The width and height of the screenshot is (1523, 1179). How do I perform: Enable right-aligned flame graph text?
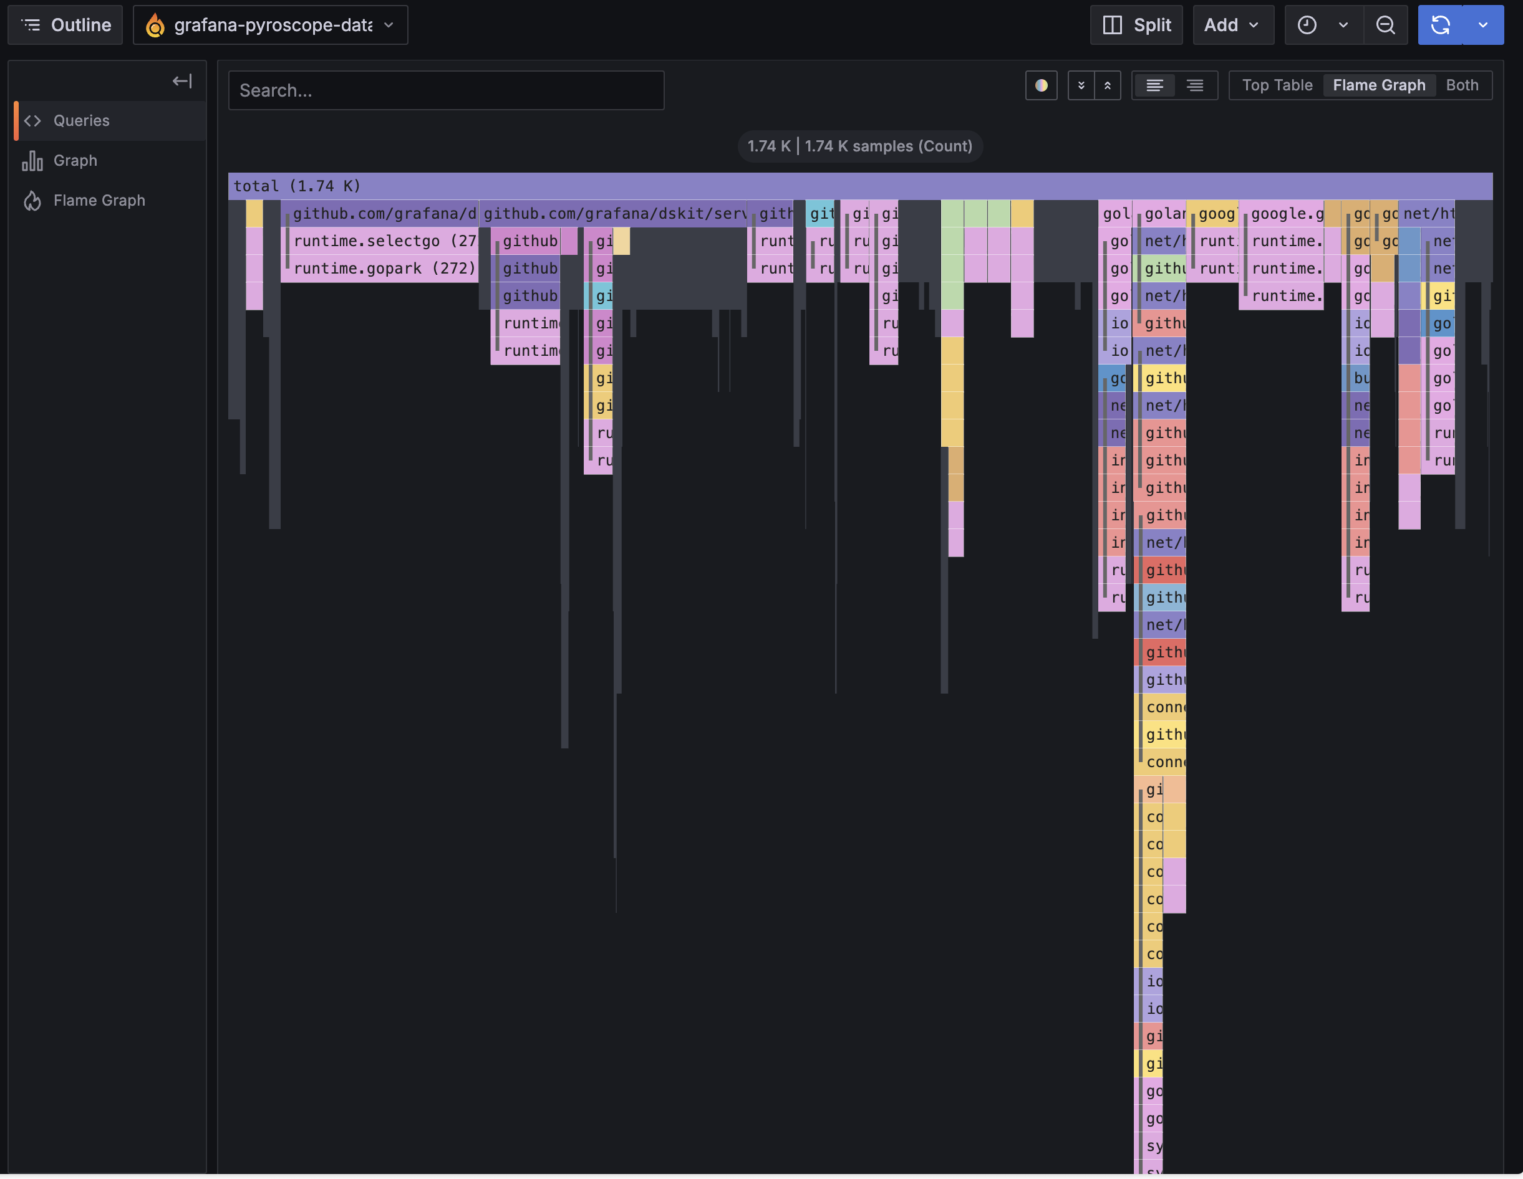(x=1194, y=85)
